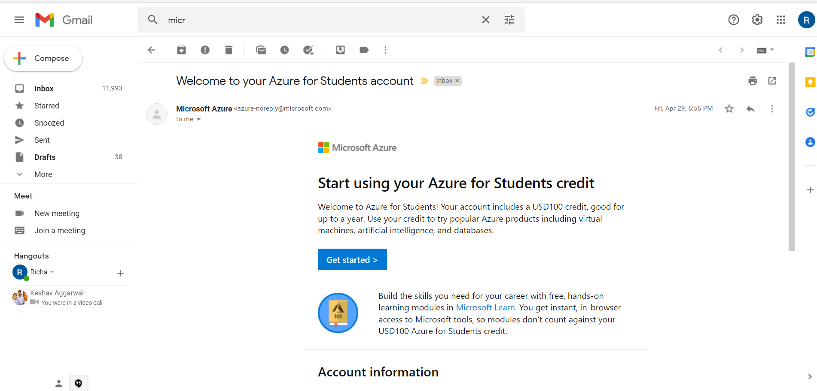
Task: Open the Microsoft Learn link
Action: [485, 307]
